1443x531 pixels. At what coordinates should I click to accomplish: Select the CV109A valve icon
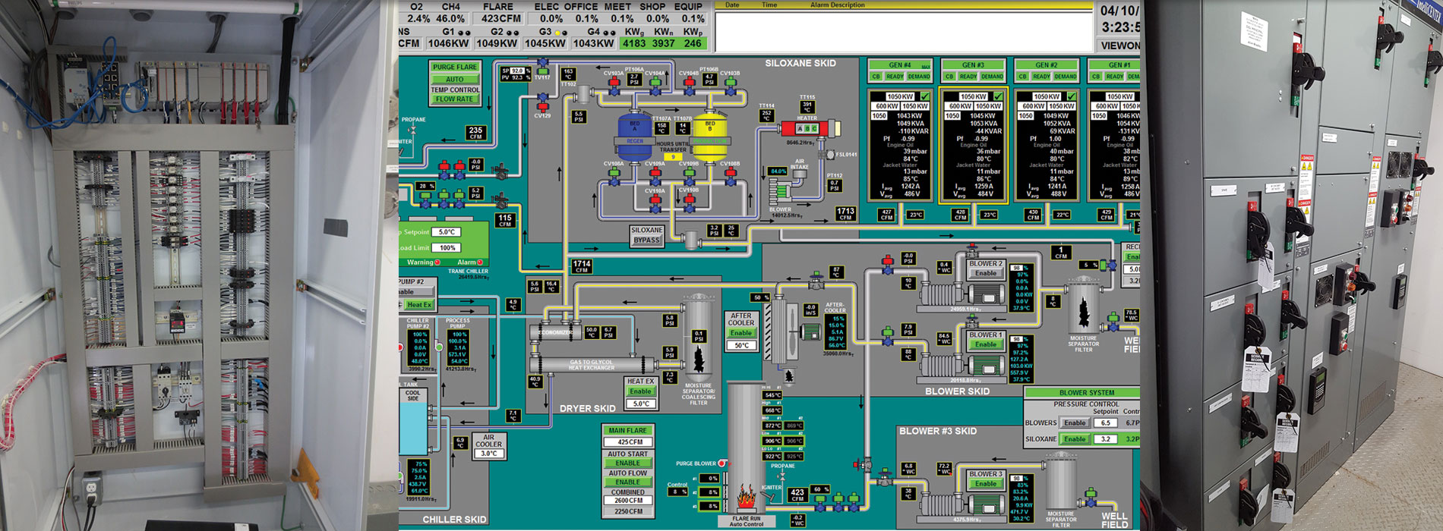coord(655,176)
